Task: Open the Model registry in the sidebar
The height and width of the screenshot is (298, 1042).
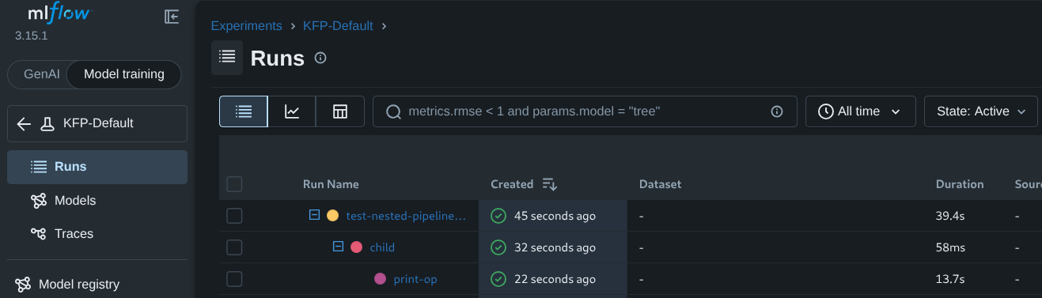Action: 97,285
